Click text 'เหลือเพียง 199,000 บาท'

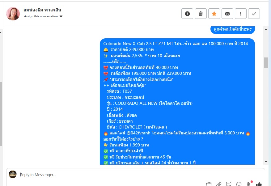pos(133,73)
